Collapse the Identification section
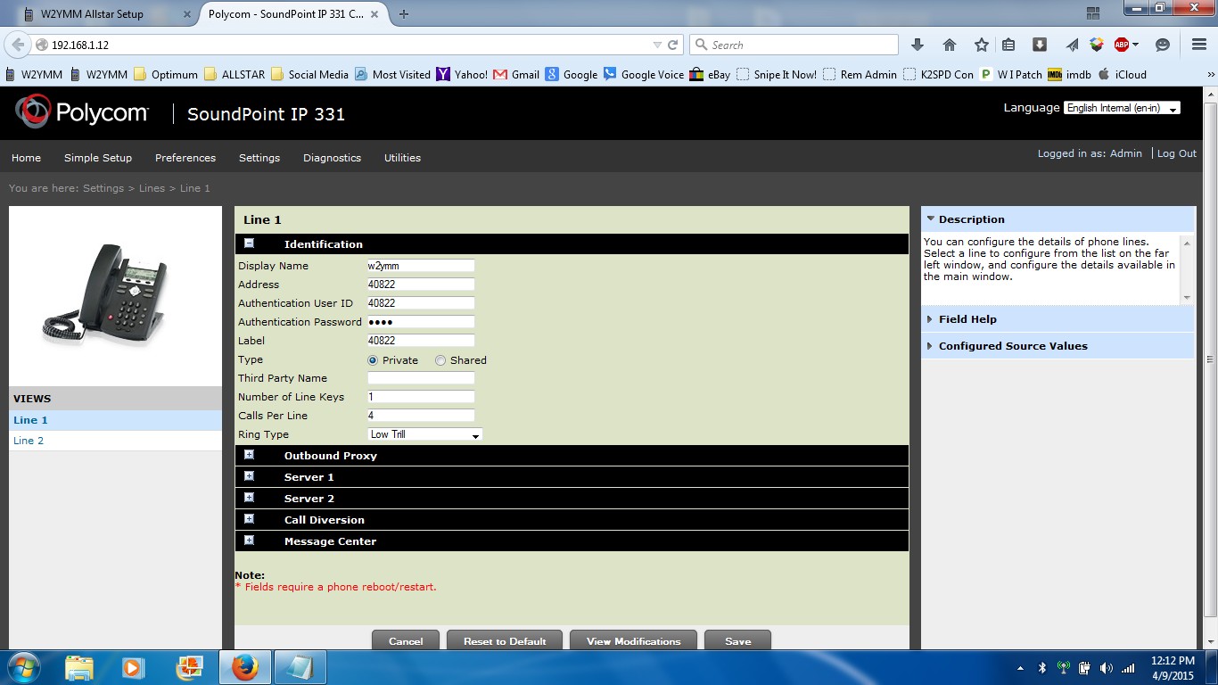1218x685 pixels. click(249, 243)
